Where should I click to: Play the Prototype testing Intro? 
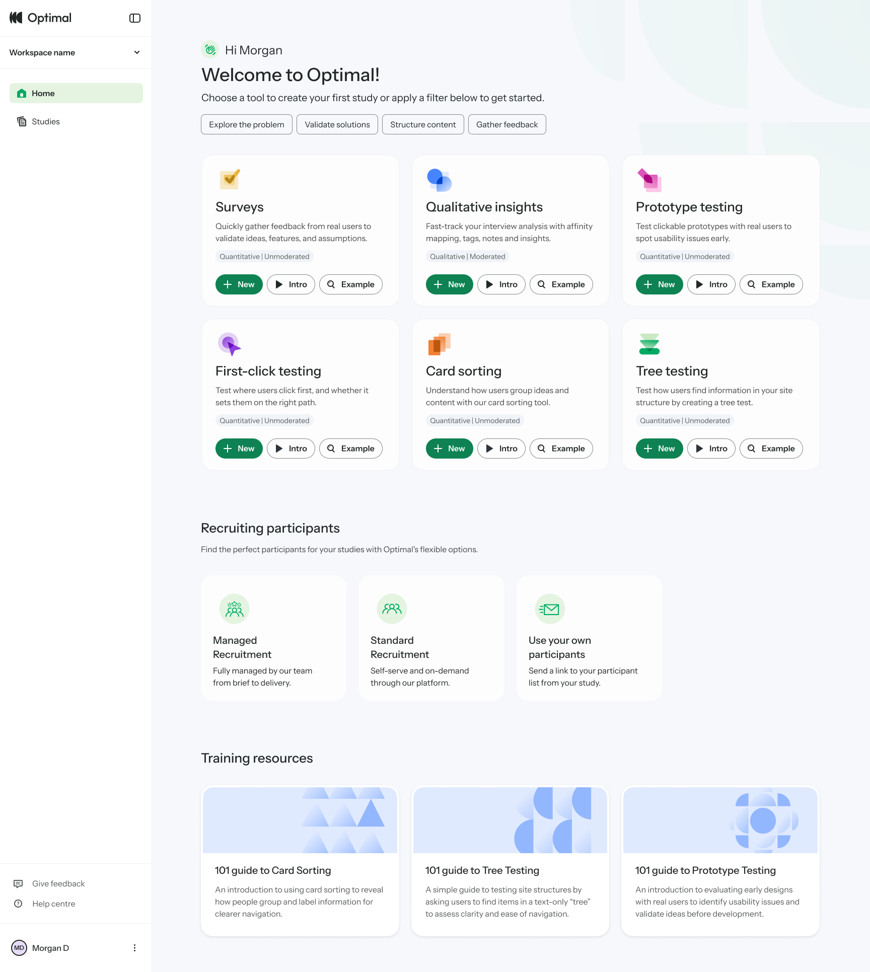(711, 284)
